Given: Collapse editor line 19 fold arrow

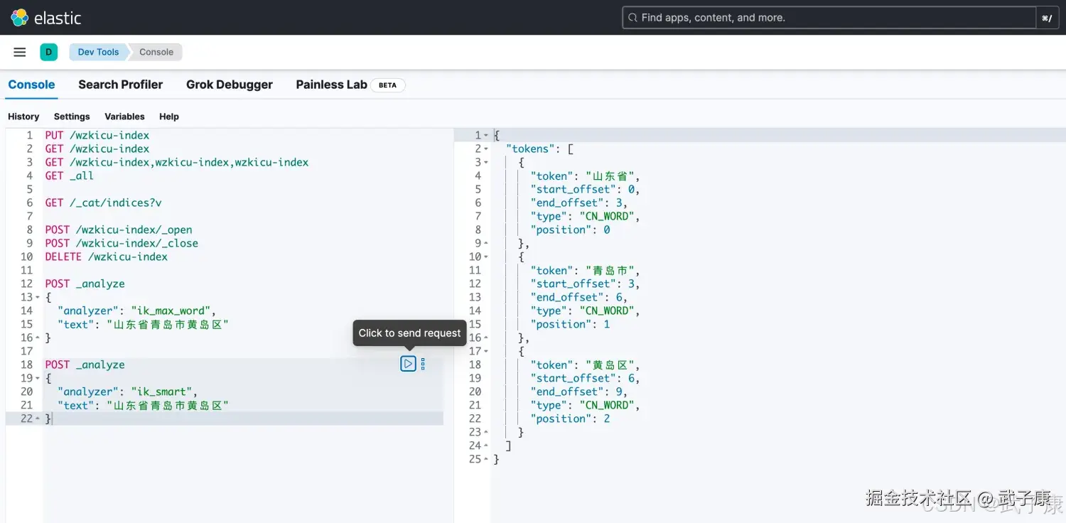Looking at the screenshot, I should [x=38, y=379].
